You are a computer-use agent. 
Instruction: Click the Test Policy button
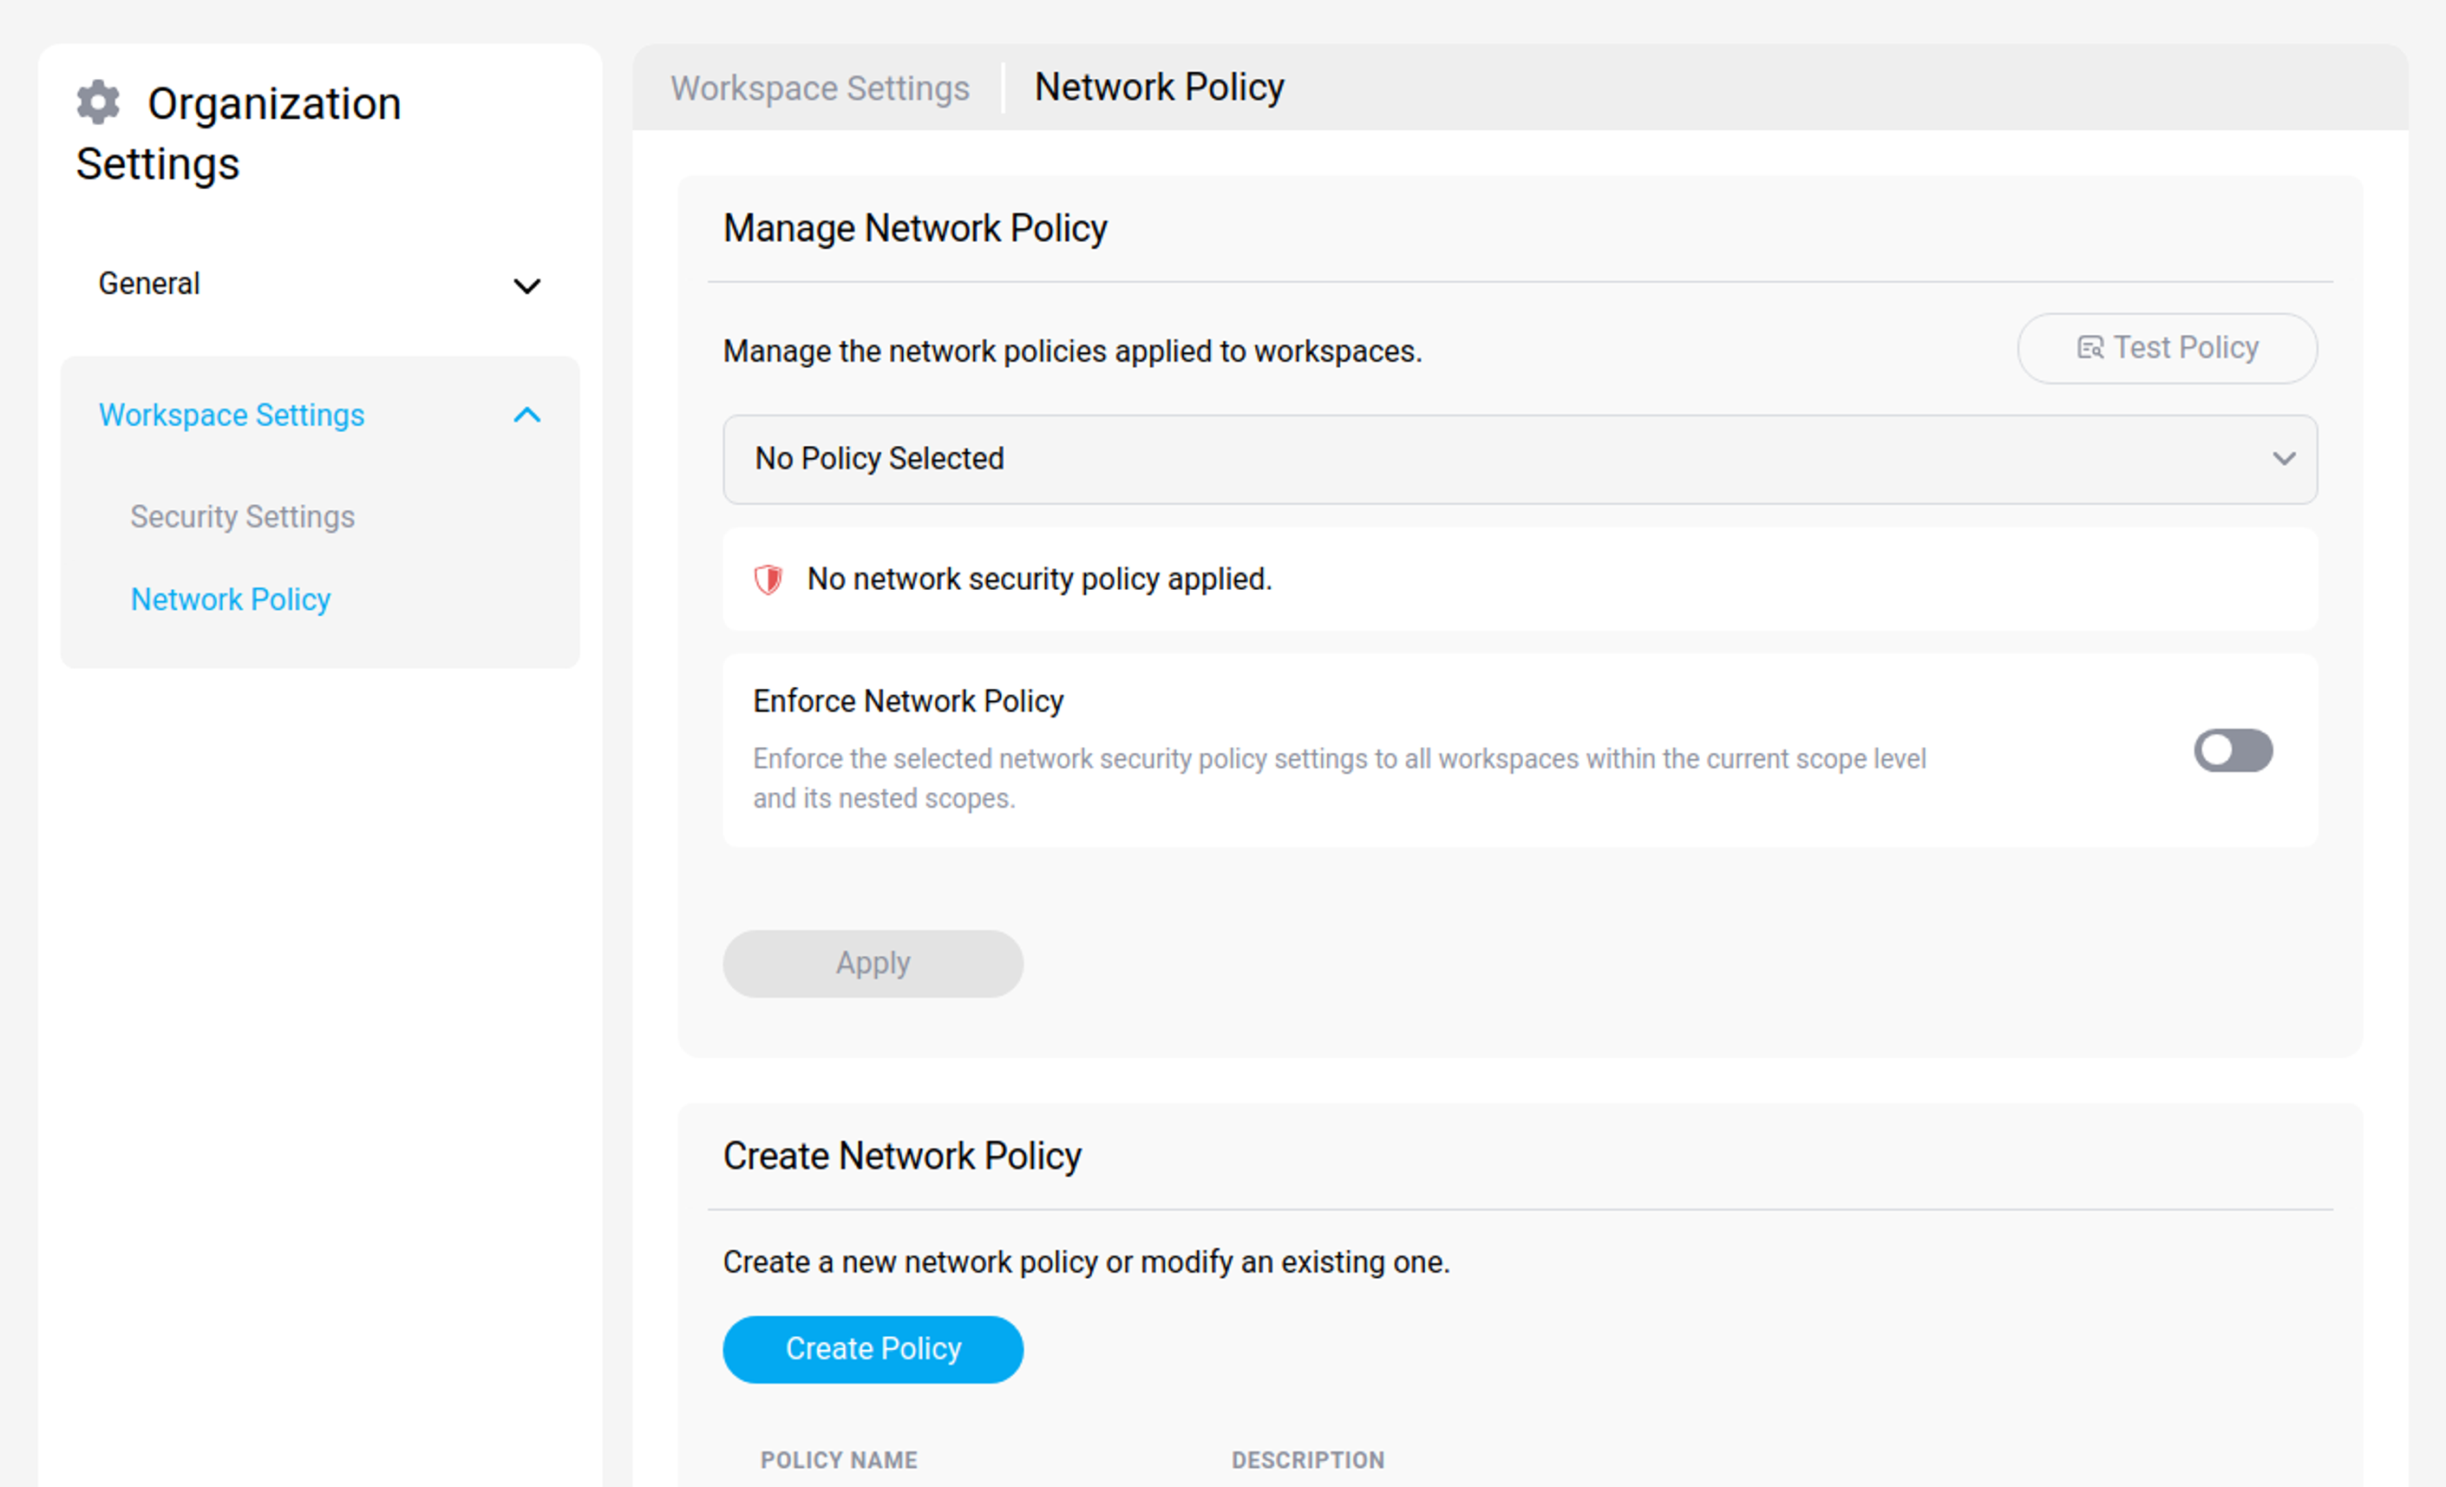click(x=2167, y=349)
